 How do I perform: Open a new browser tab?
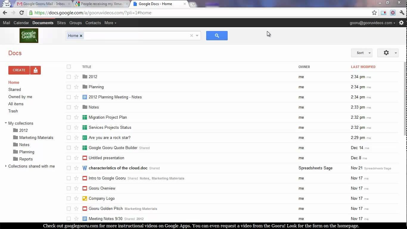coord(193,4)
